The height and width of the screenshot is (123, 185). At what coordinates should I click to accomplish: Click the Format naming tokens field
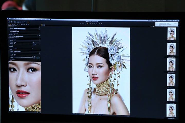point(26,29)
